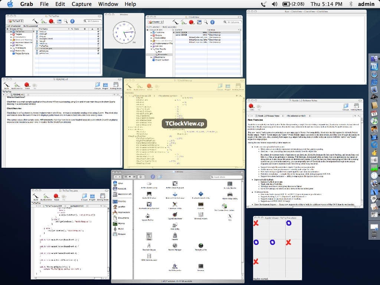380x285 pixels.
Task: Select Documents in the Finder sidebar
Action: click(x=121, y=217)
